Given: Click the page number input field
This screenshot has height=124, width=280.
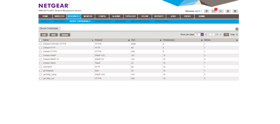Looking at the screenshot, I should coord(212,34).
